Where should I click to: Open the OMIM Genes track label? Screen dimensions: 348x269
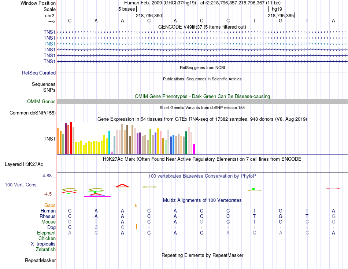(x=41, y=101)
